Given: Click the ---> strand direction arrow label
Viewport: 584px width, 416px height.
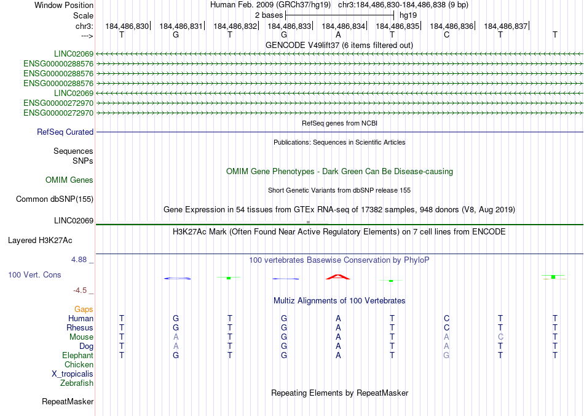Looking at the screenshot, I should 87,36.
